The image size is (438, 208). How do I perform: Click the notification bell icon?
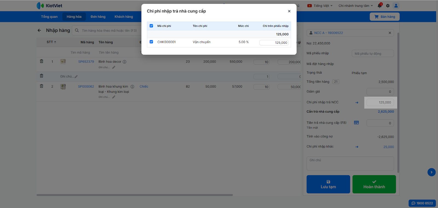point(379,6)
